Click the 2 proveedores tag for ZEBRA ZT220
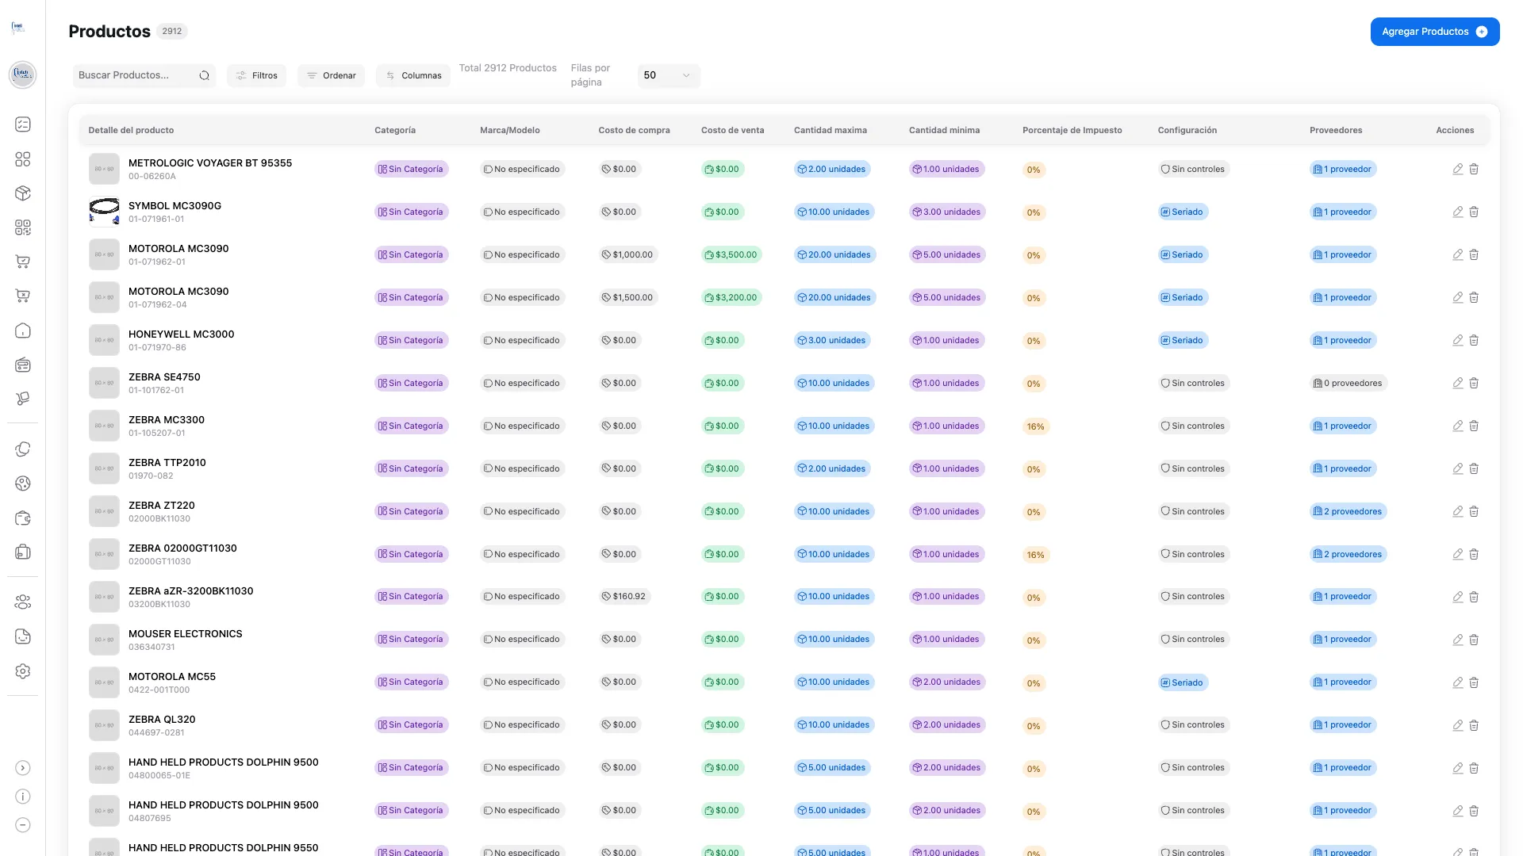This screenshot has width=1523, height=856. (1348, 511)
